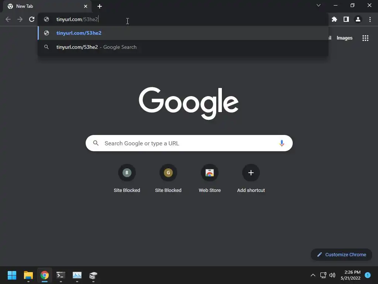Select the New Tab tab
The image size is (378, 284).
coord(47,6)
